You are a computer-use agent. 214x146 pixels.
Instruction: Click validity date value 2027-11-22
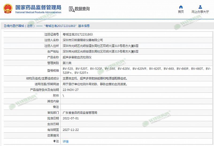[x=71, y=130]
